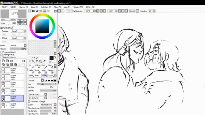Hide Layer5 using its eye icon

coord(3,104)
